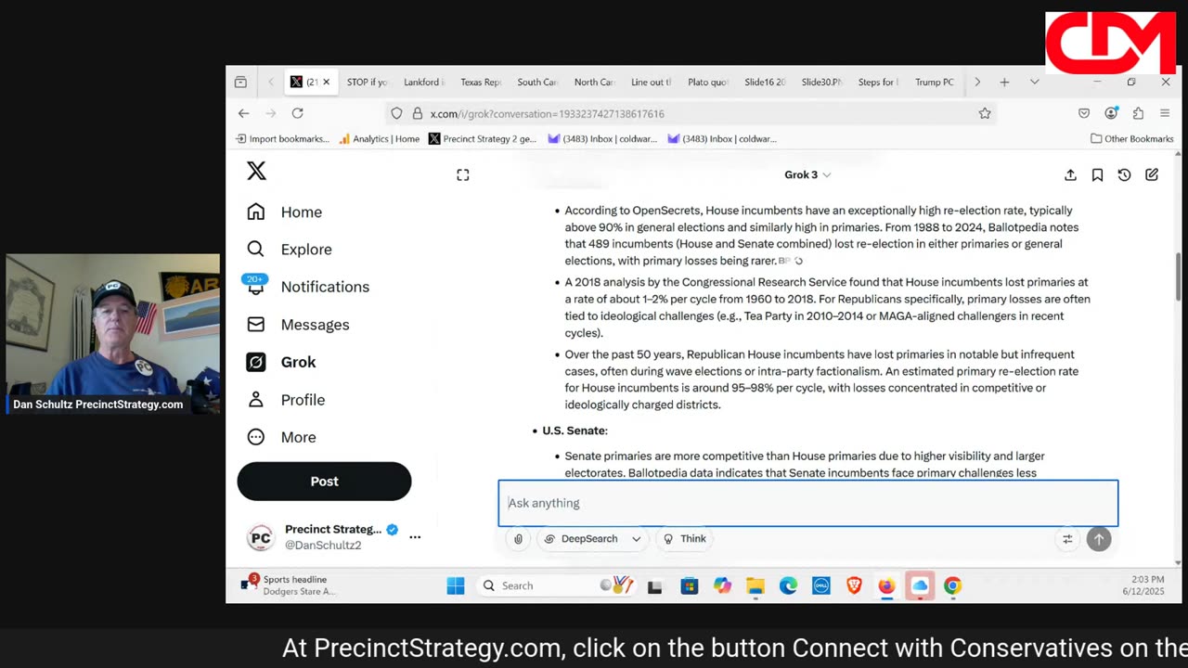Open Chrome from taskbar
The image size is (1188, 668).
(952, 585)
